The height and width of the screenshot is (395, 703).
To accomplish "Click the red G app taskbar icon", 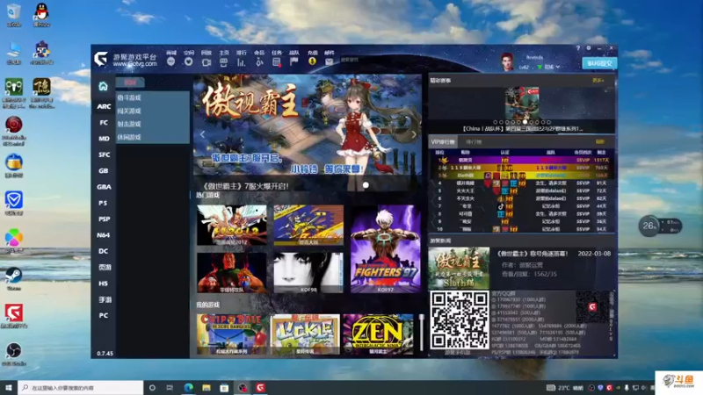I will coord(260,388).
